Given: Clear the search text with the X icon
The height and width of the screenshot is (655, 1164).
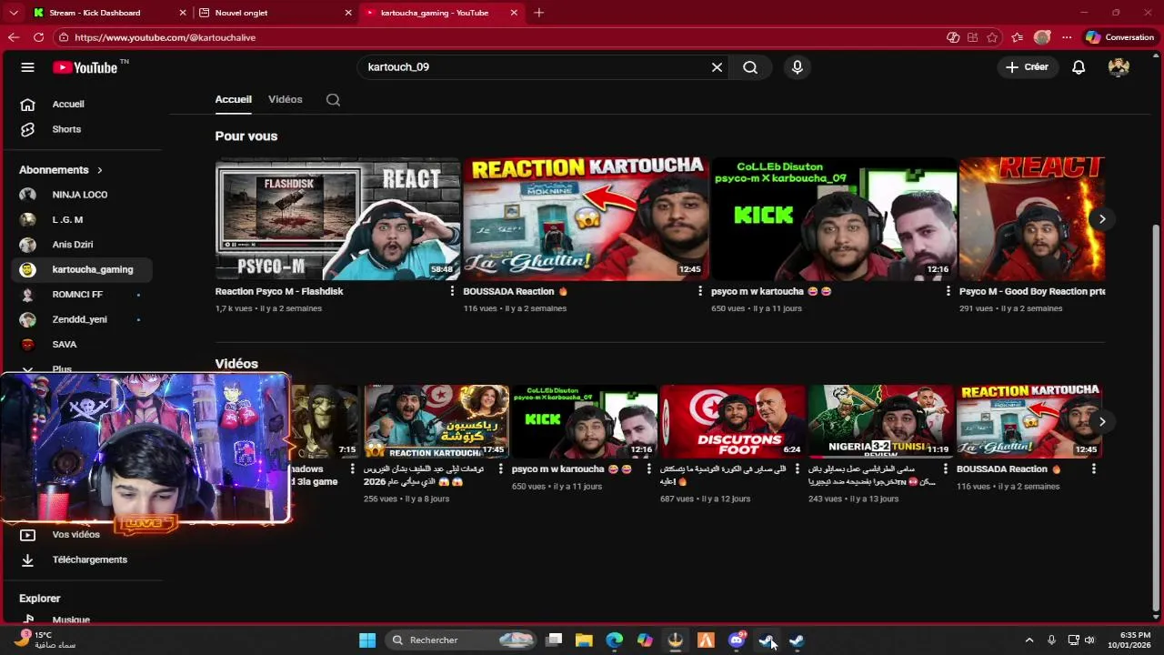Looking at the screenshot, I should click(717, 67).
